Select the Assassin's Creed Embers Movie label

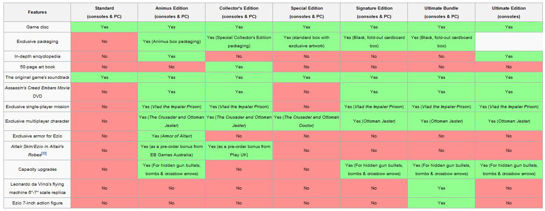[37, 88]
